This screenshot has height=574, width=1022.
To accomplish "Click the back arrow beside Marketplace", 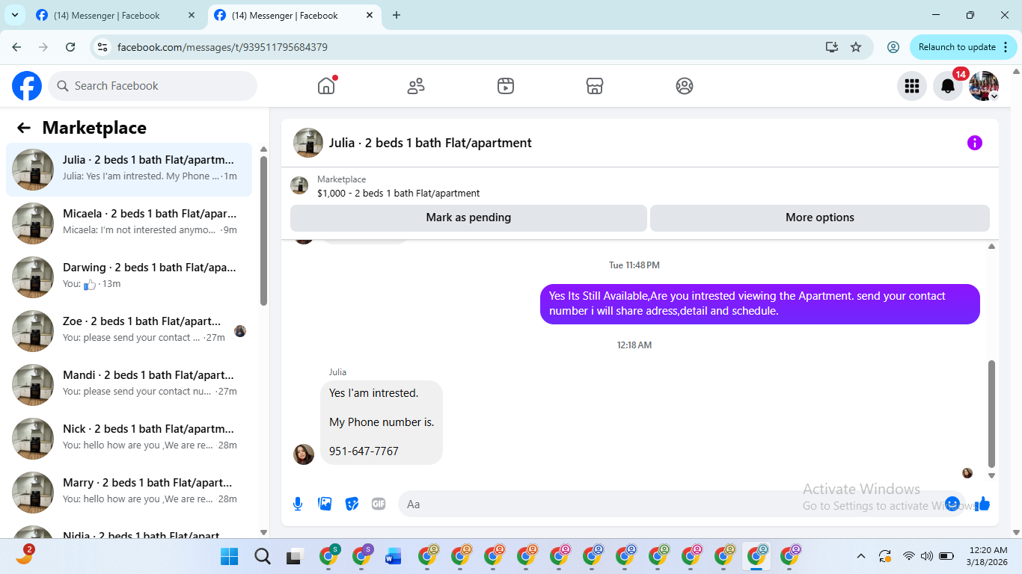I will pos(24,128).
